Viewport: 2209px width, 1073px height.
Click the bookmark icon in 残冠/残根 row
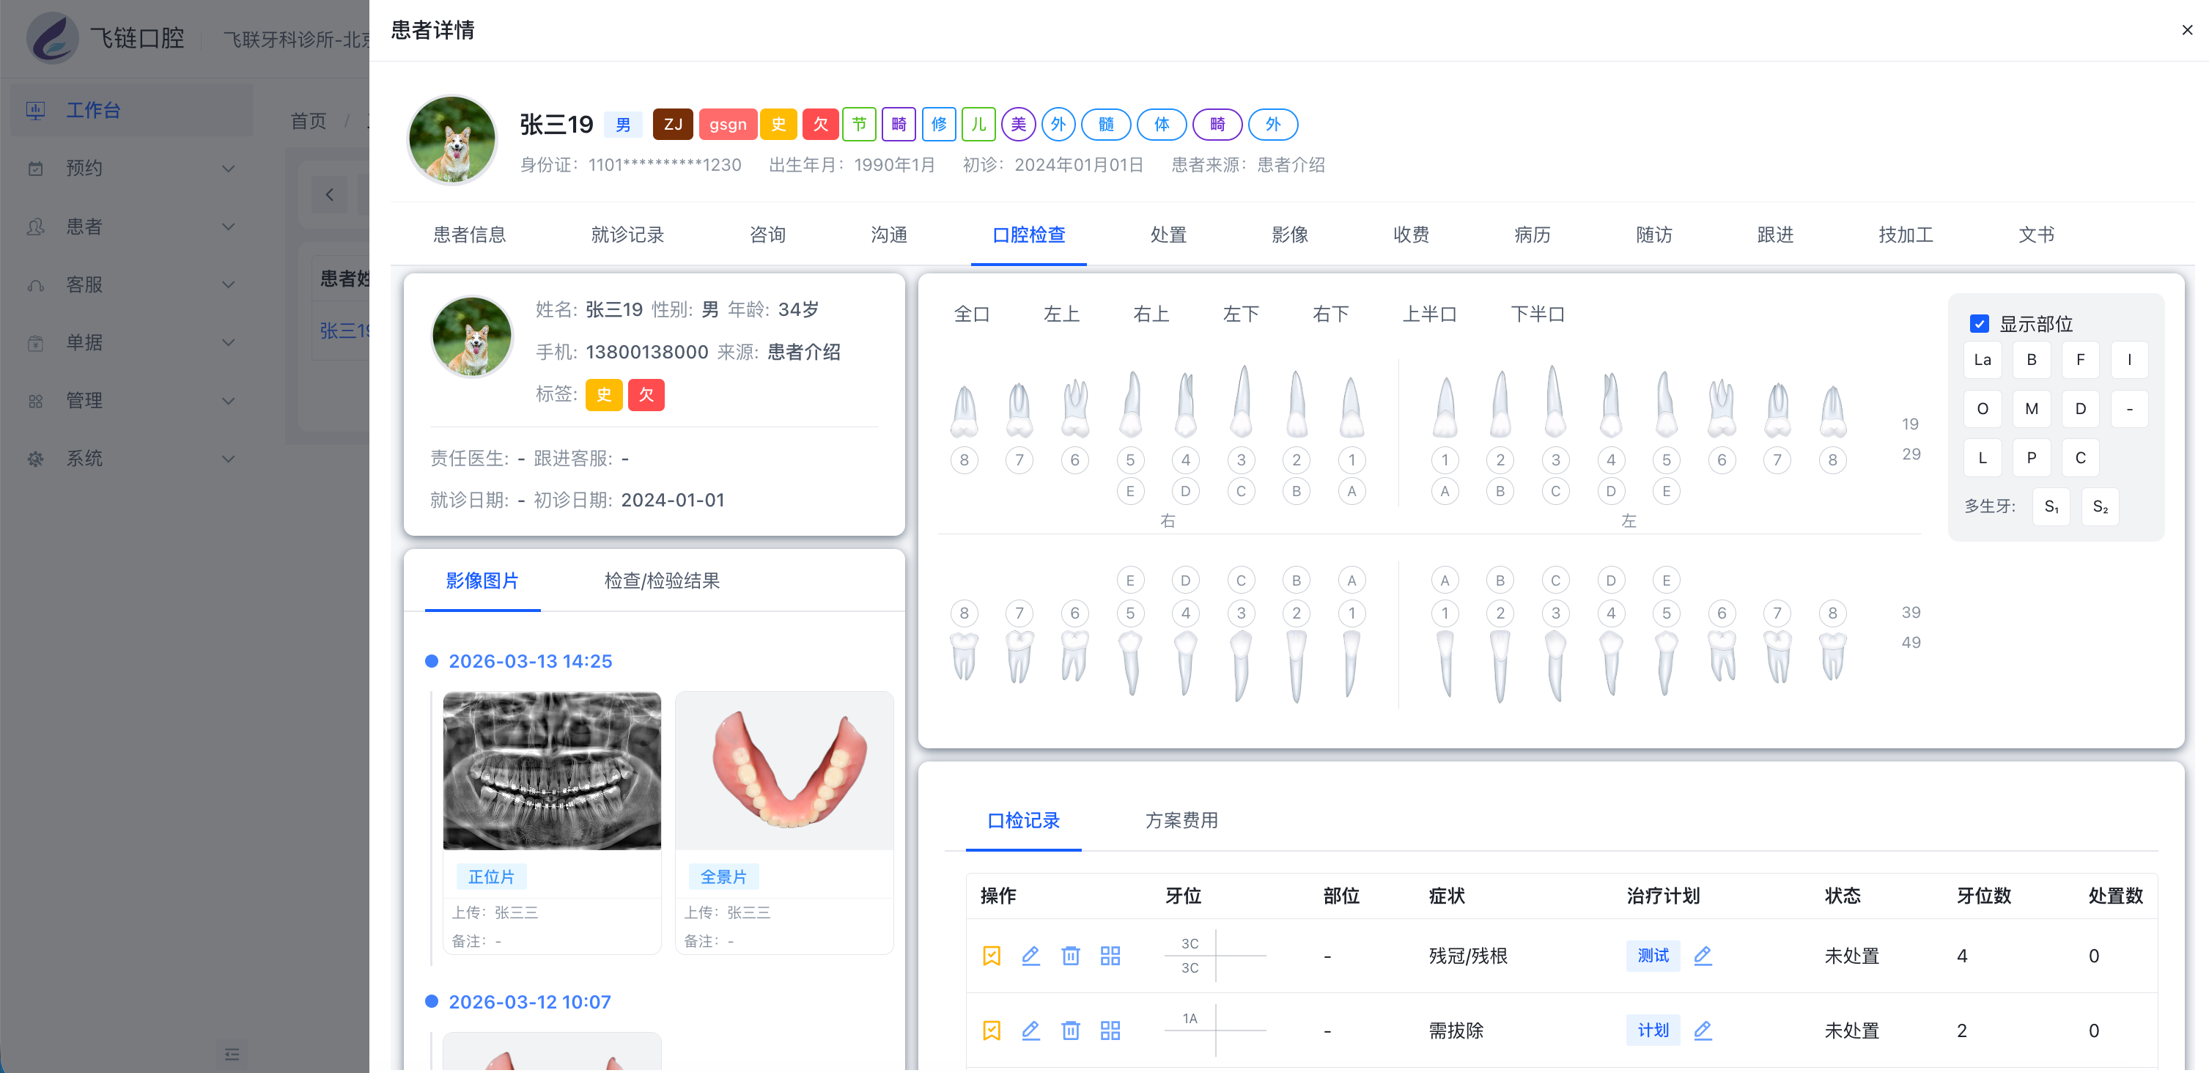992,956
